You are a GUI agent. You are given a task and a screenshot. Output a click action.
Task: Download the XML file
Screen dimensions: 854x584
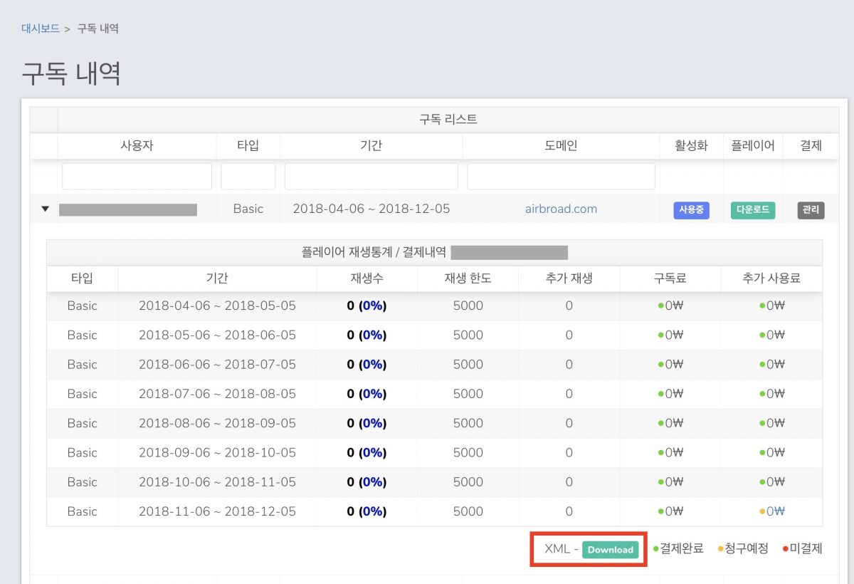tap(610, 549)
